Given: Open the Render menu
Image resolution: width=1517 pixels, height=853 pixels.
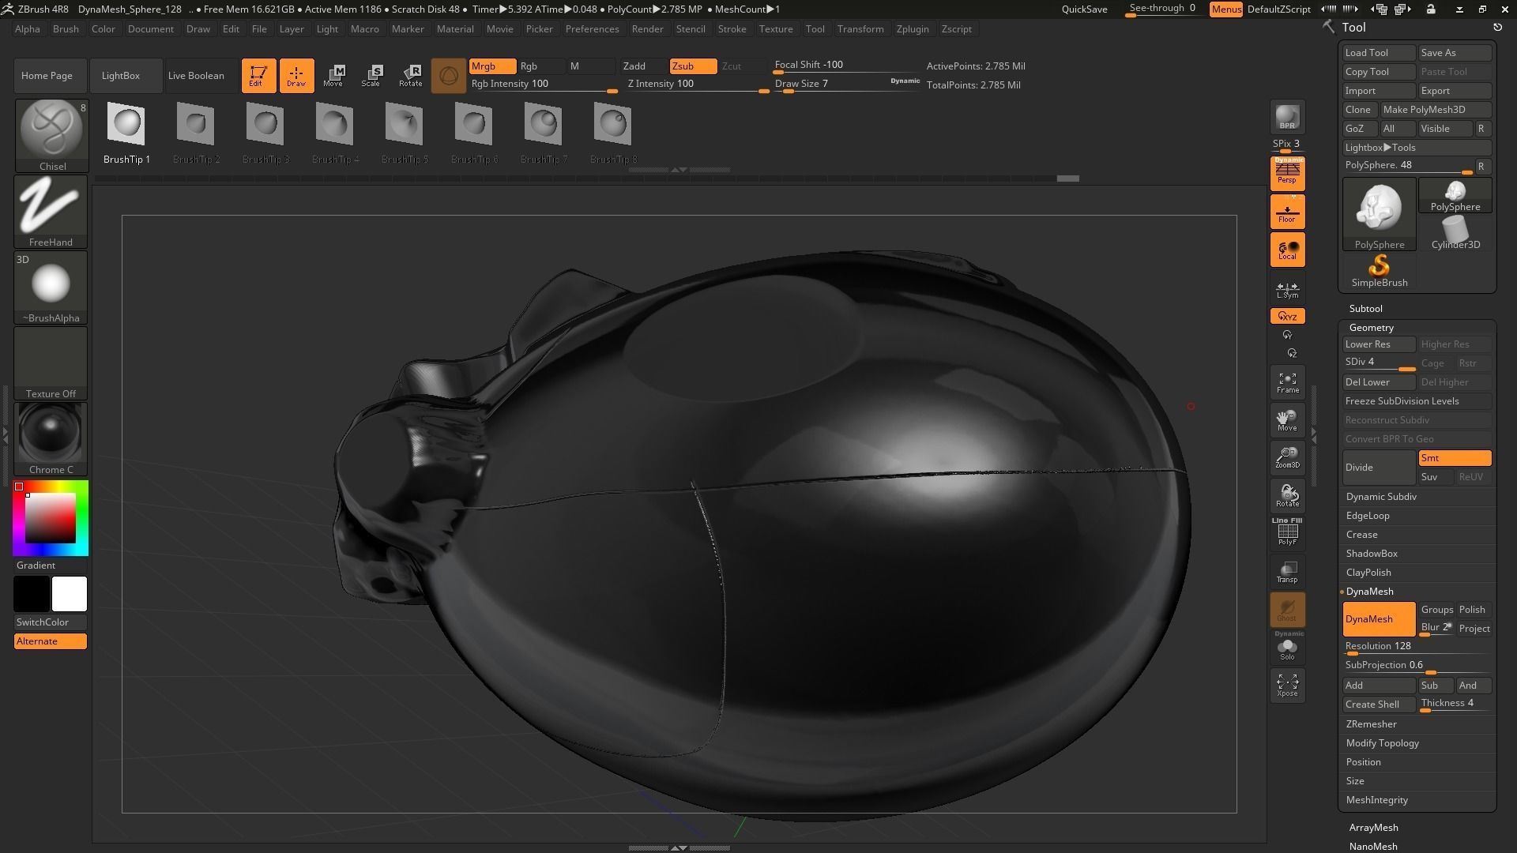Looking at the screenshot, I should pos(647,29).
